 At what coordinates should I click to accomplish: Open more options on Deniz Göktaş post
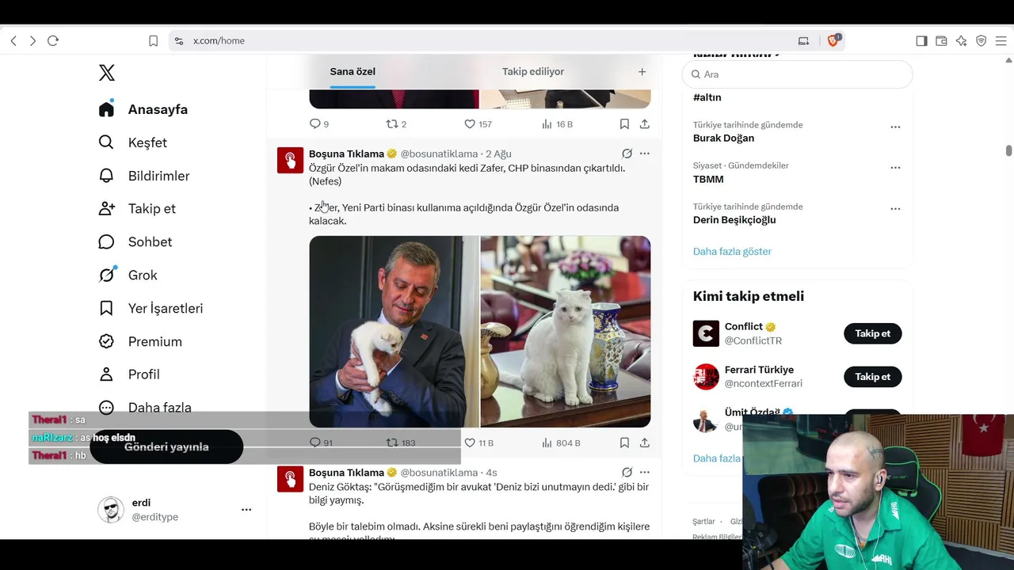pyautogui.click(x=645, y=473)
